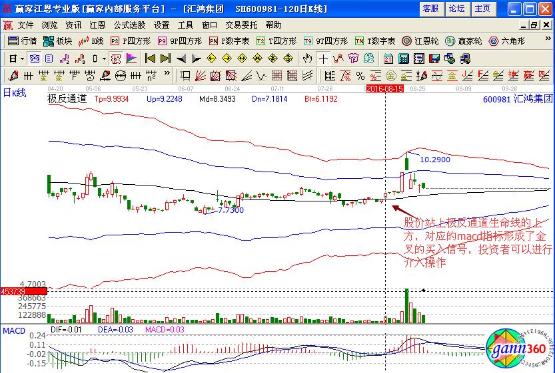The image size is (555, 373).
Task: Jump to first record arrow icon
Action: (x=150, y=58)
